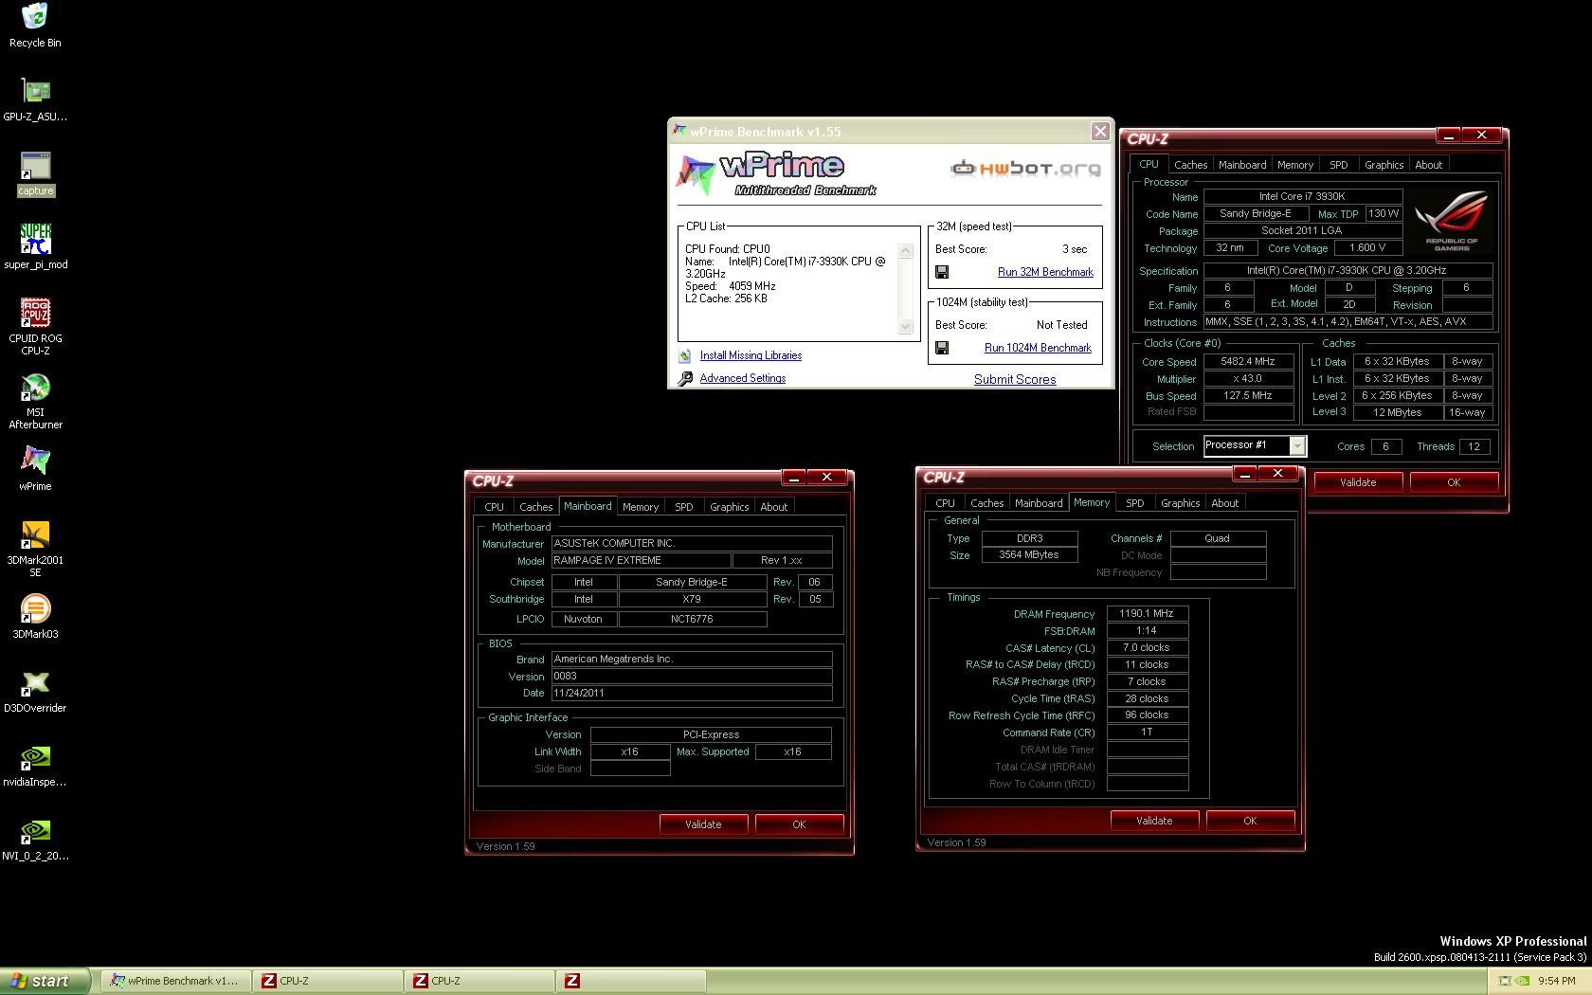Click Validate in Memory CPU-Z window
The image size is (1592, 995).
(x=1154, y=821)
